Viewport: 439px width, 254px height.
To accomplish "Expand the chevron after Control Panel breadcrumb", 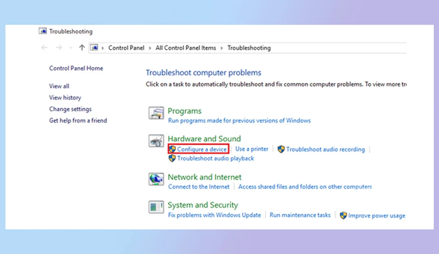I will (x=150, y=48).
